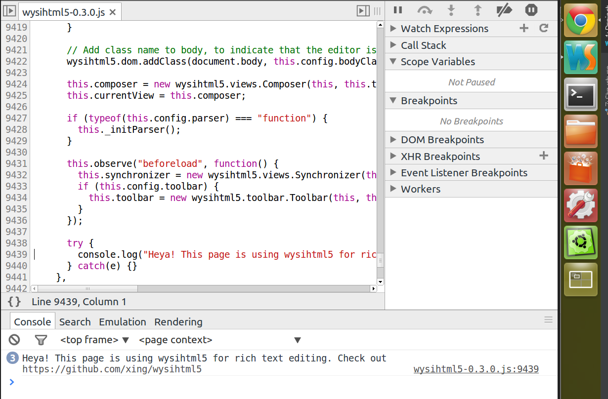Launch Google Chrome from the dock
Screen dimensions: 608x399
click(x=581, y=21)
